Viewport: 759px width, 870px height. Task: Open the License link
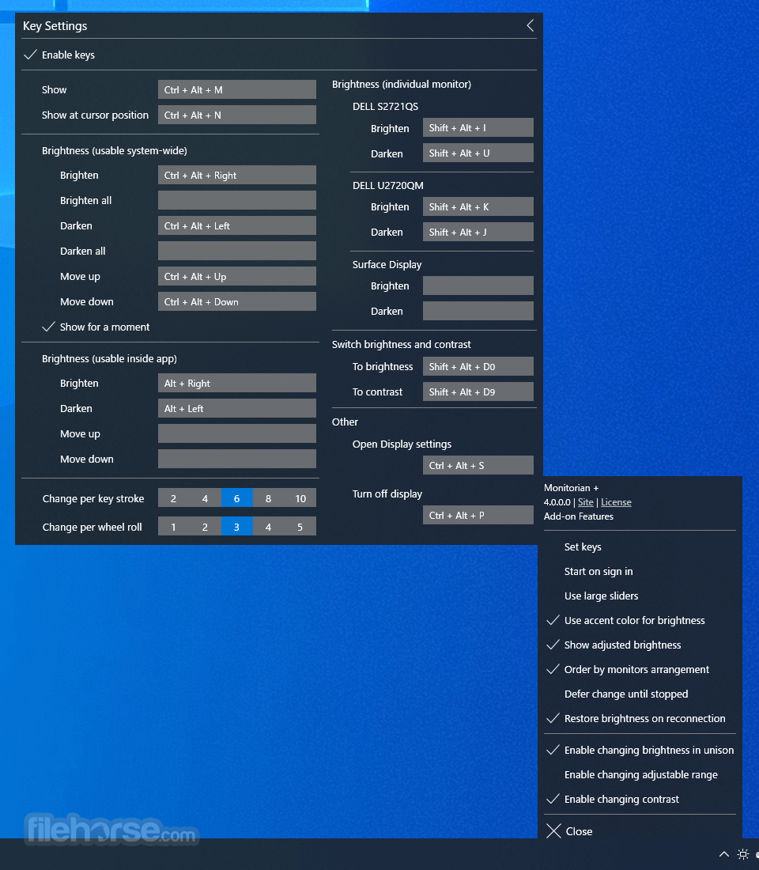[x=616, y=502]
